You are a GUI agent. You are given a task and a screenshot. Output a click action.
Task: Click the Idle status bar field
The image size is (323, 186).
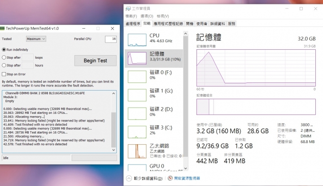pyautogui.click(x=36, y=158)
